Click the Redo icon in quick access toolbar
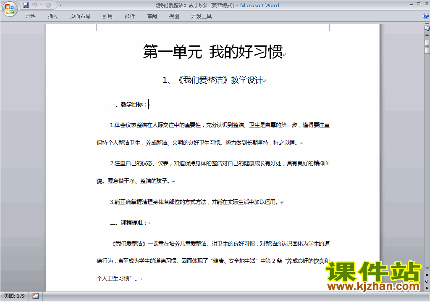 [49, 5]
